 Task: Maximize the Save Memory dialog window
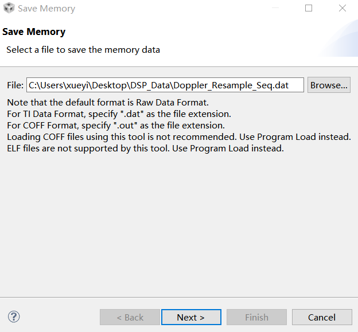[x=309, y=9]
